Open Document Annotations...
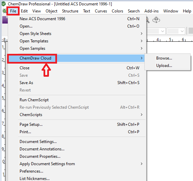The image size is (193, 181). (x=77, y=149)
